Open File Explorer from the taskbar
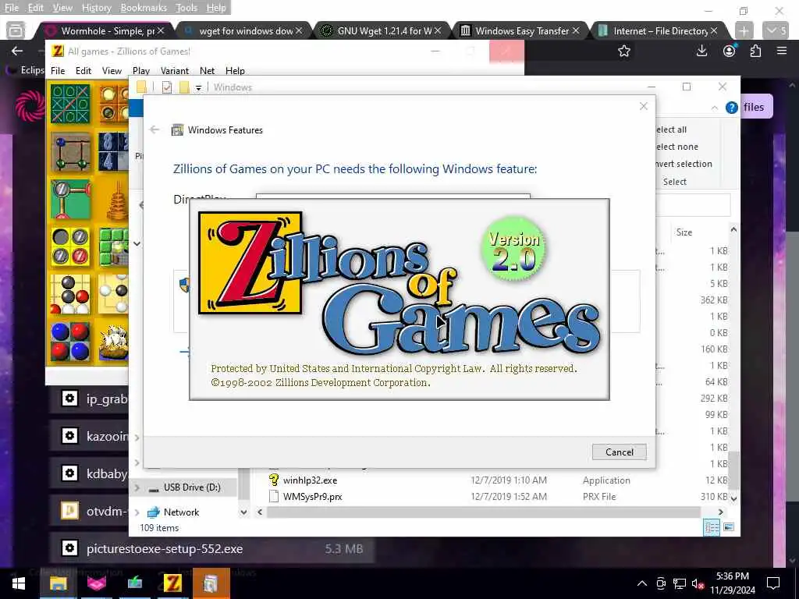Image resolution: width=799 pixels, height=599 pixels. point(58,583)
